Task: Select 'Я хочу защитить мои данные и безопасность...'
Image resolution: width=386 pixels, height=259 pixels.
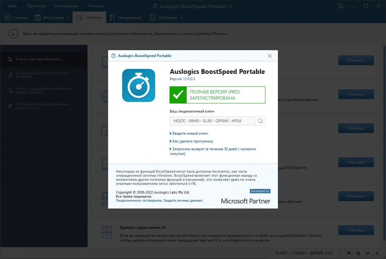Action: coord(44,106)
